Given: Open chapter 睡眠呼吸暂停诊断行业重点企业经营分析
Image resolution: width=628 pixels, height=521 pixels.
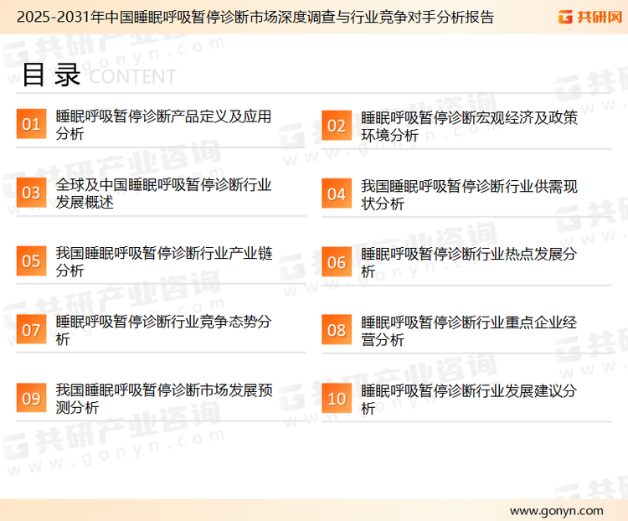Looking at the screenshot, I should tap(469, 331).
